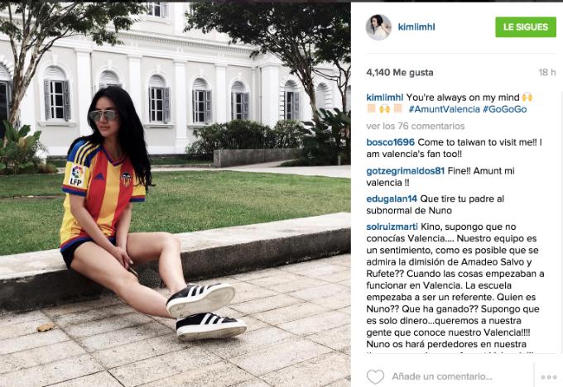Click the Valencia crest on jersey photo
The image size is (563, 387).
point(126,179)
